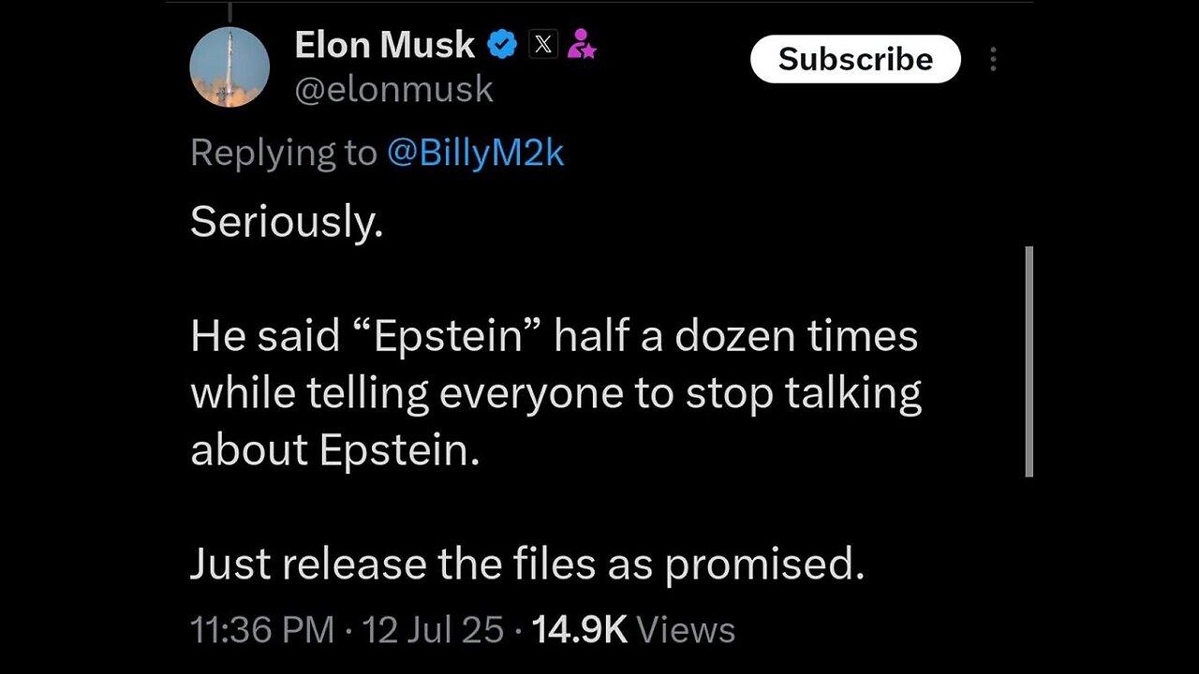This screenshot has height=674, width=1199.
Task: Subscribe to Elon Musk
Action: [855, 59]
